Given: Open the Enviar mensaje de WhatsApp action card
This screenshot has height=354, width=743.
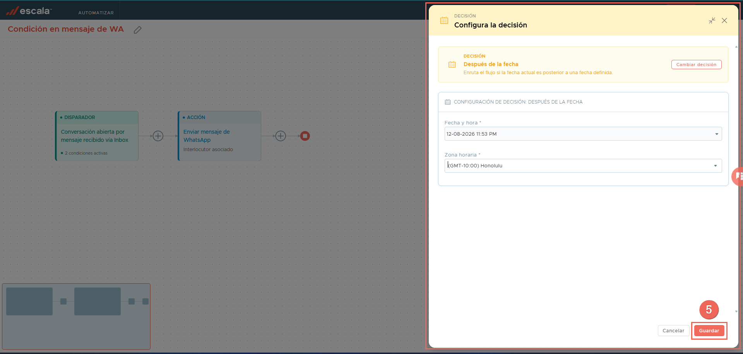Looking at the screenshot, I should click(x=219, y=136).
